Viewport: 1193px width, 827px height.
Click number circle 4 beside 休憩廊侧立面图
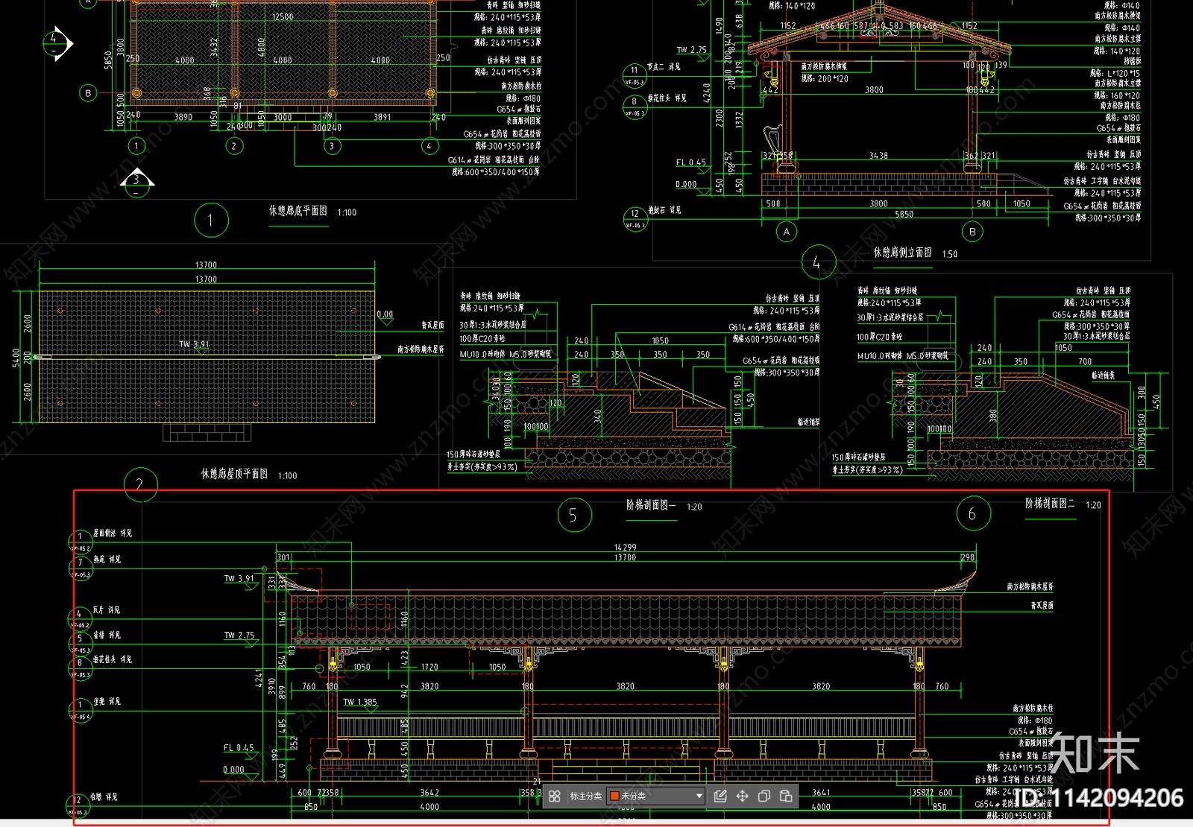point(818,262)
